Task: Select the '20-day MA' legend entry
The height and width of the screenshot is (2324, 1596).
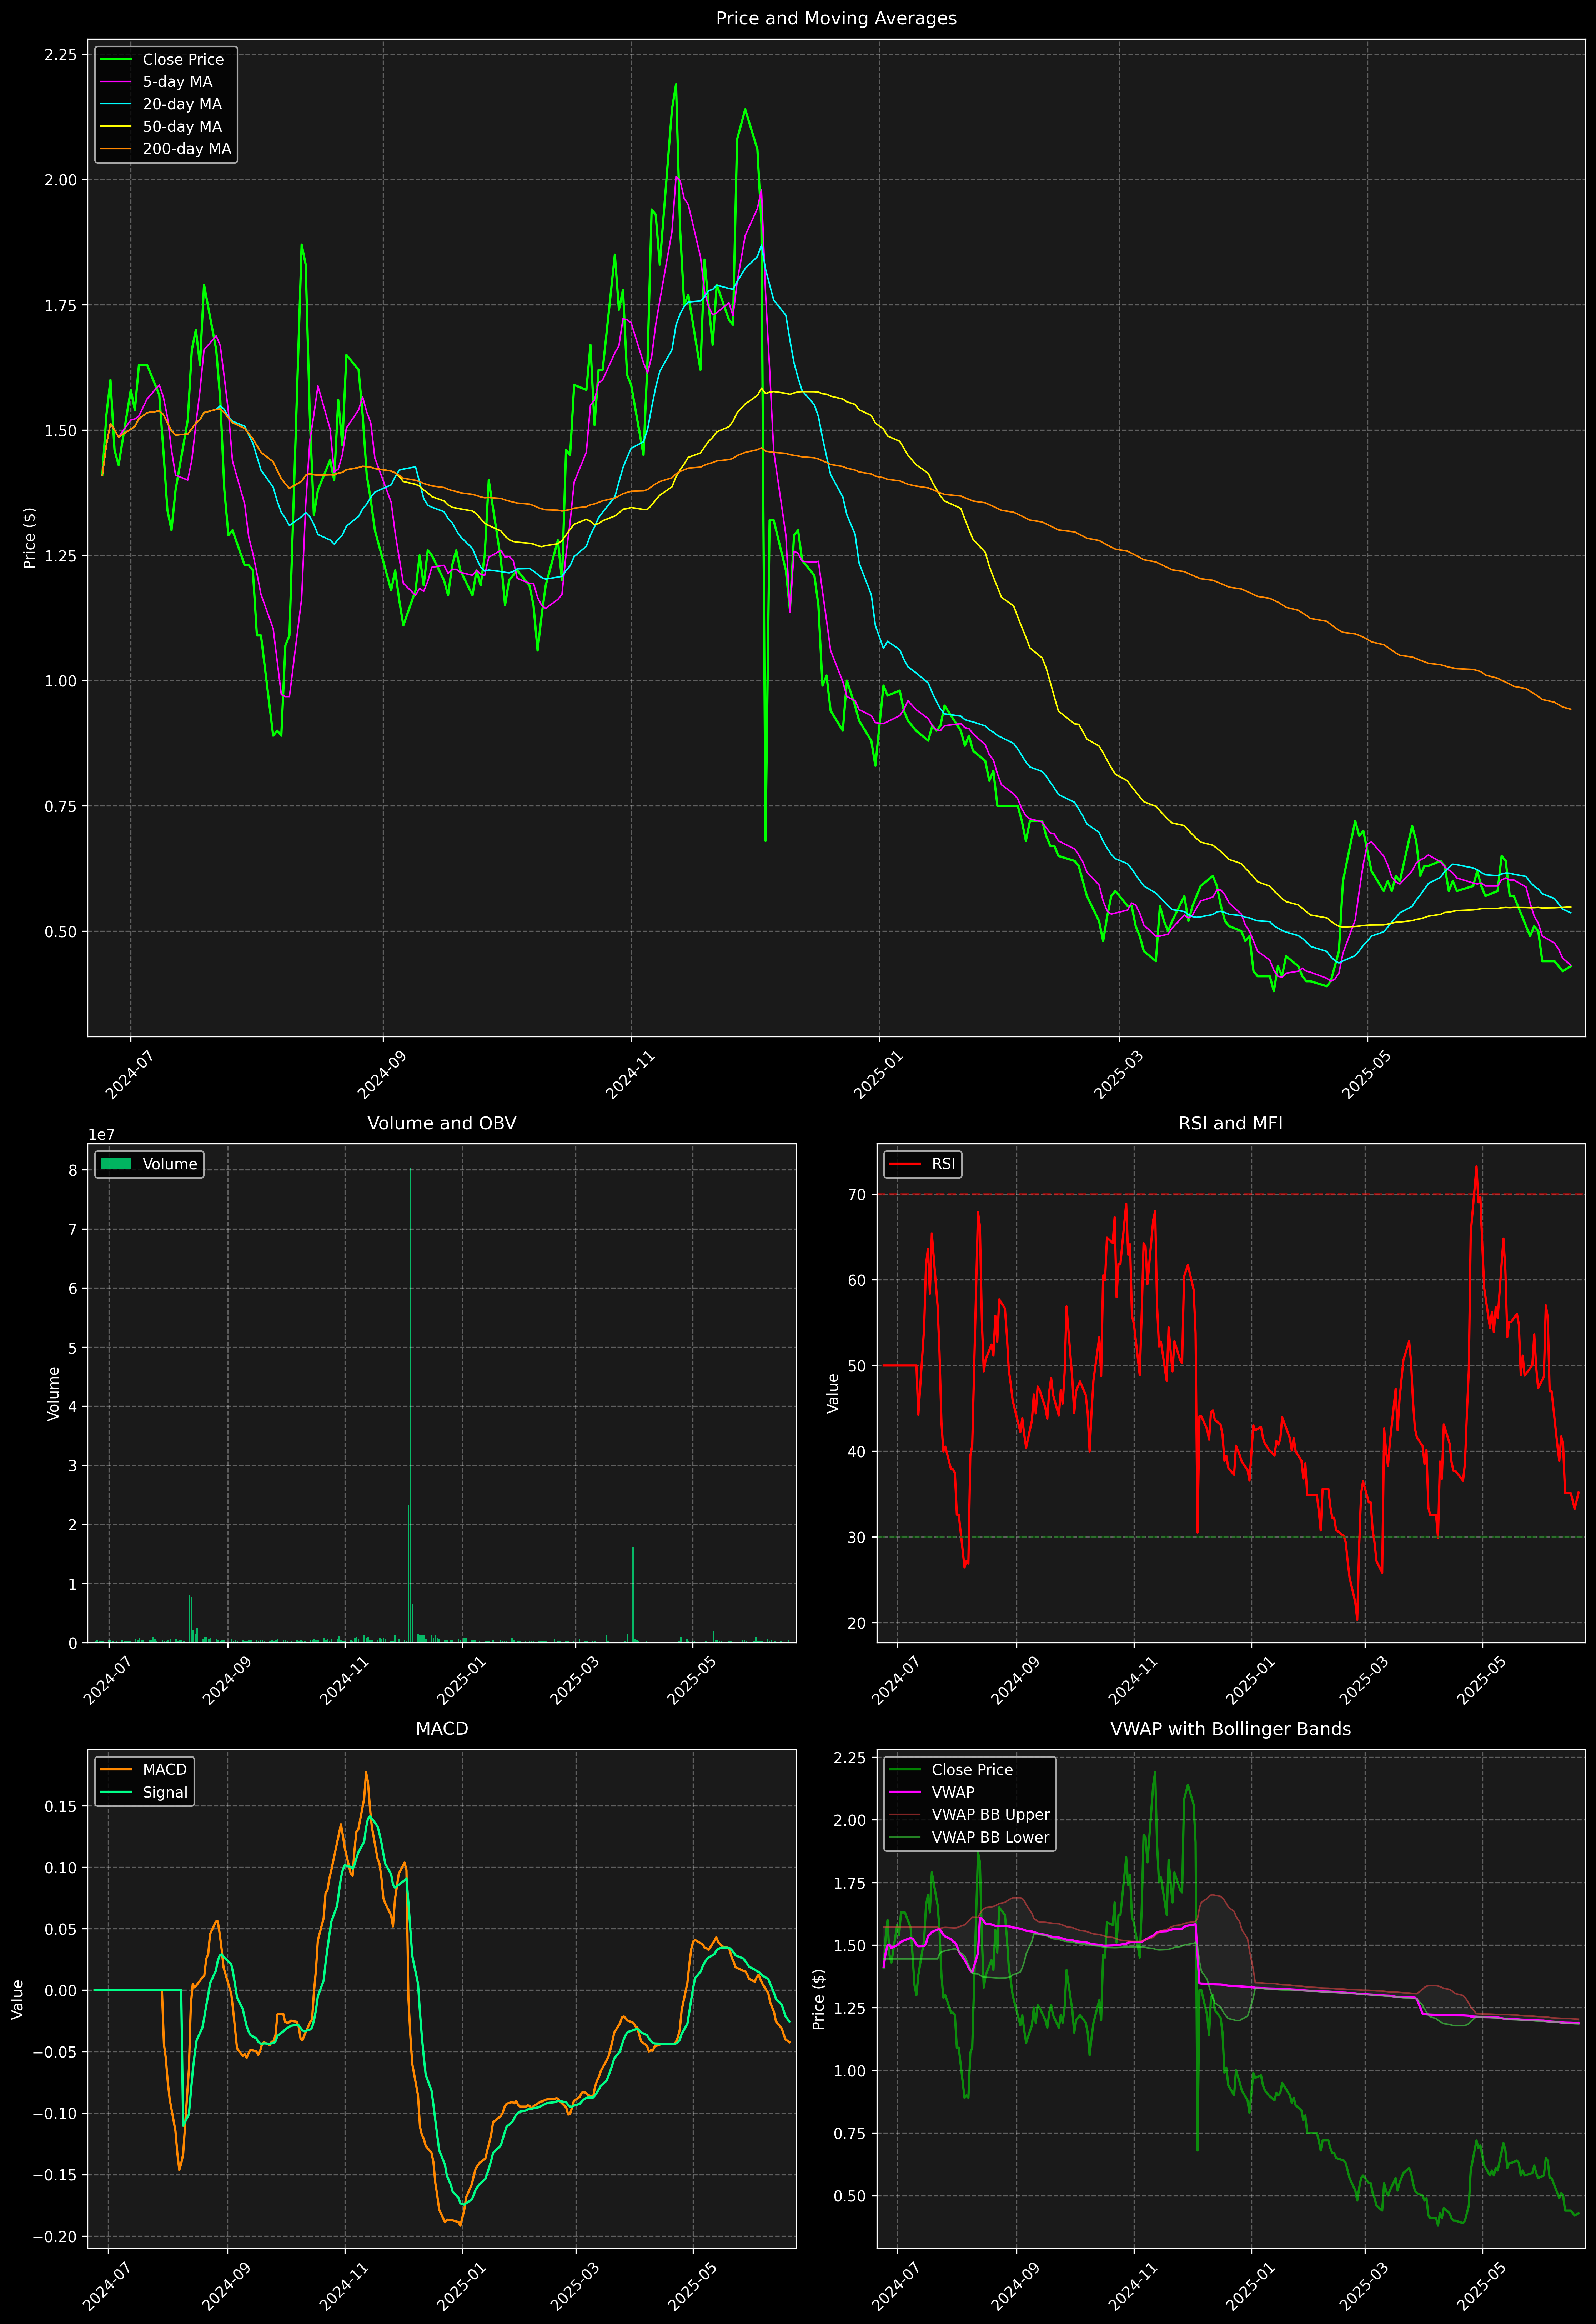Action: tap(182, 104)
